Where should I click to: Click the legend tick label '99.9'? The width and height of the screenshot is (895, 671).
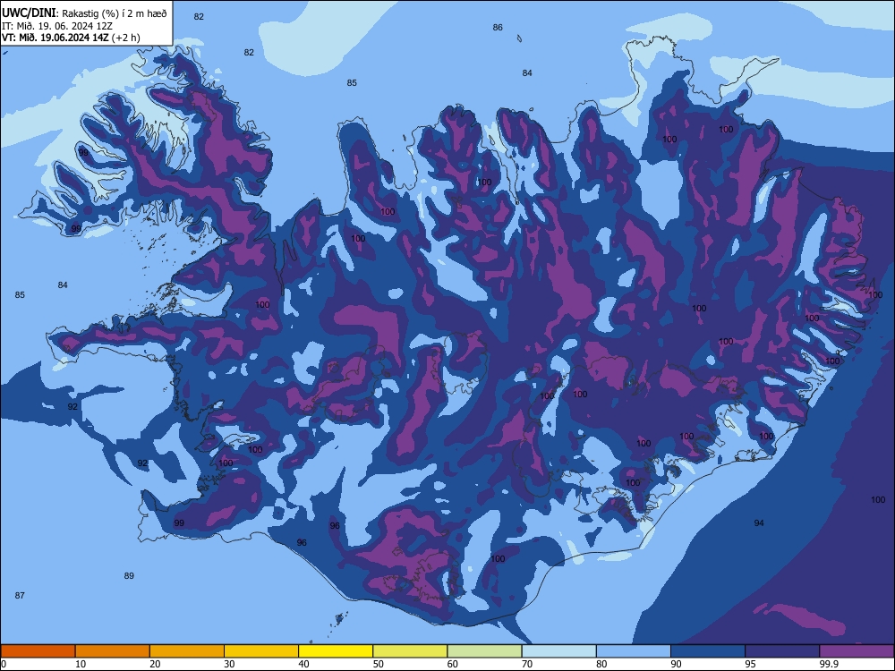click(x=828, y=664)
